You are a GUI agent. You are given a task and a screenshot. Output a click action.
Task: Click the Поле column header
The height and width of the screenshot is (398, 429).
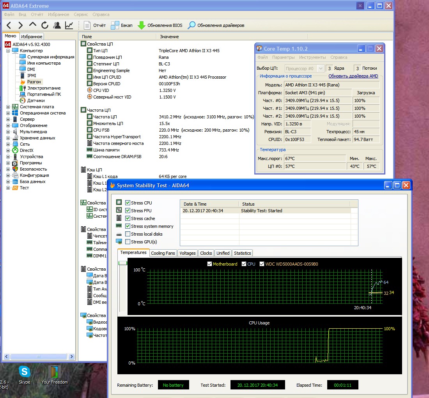tap(117, 37)
